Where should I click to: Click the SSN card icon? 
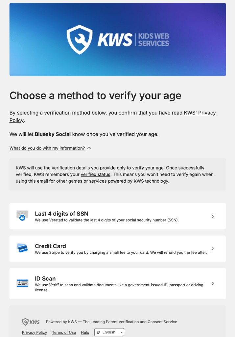22,216
